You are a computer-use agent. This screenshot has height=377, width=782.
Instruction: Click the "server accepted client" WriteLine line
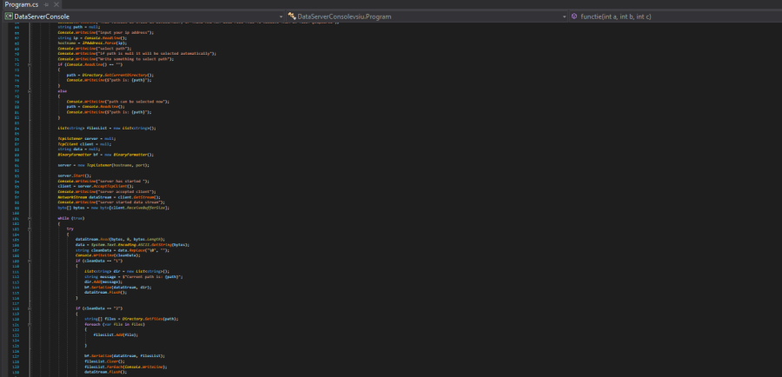107,191
